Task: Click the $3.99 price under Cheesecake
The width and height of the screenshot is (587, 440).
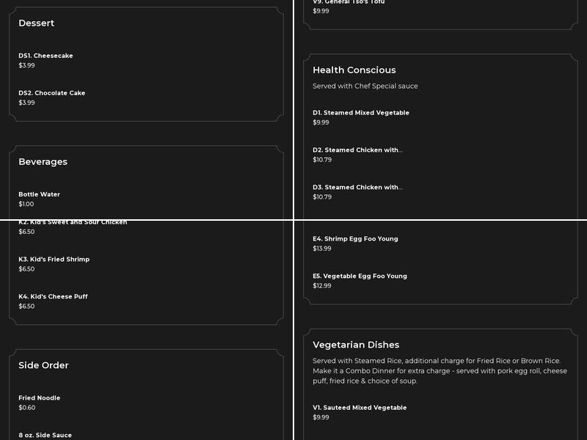Action: coord(27,66)
